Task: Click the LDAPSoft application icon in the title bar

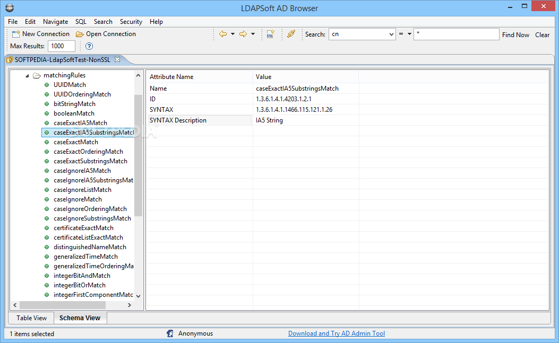Action: (x=10, y=8)
